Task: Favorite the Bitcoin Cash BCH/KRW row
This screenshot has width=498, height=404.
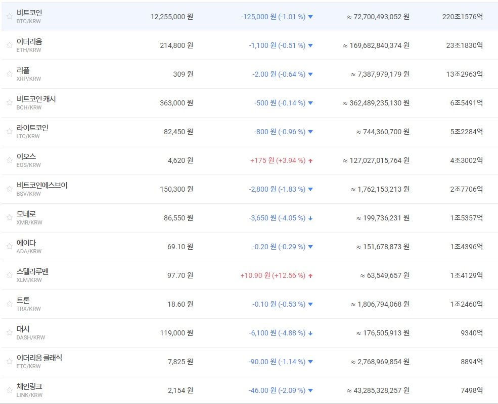Action: click(9, 102)
